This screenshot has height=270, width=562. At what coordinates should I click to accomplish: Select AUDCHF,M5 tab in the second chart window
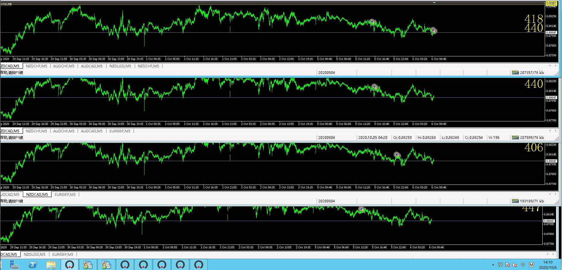tap(64, 131)
